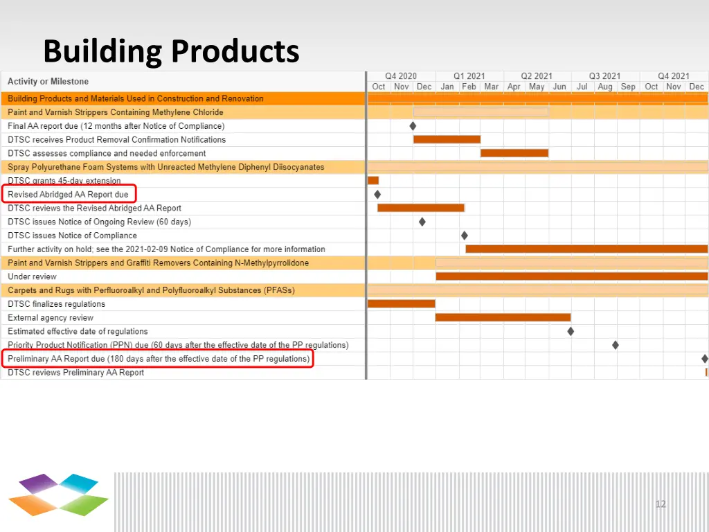This screenshot has width=709, height=532.
Task: Click the 'Aug' month header
Action: (605, 87)
